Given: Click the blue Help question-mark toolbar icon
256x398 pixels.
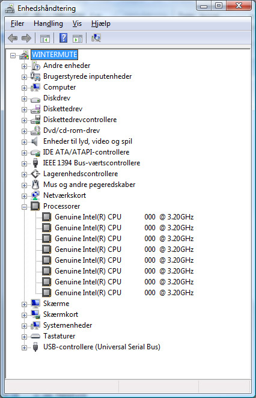Looking at the screenshot, I should click(x=63, y=38).
